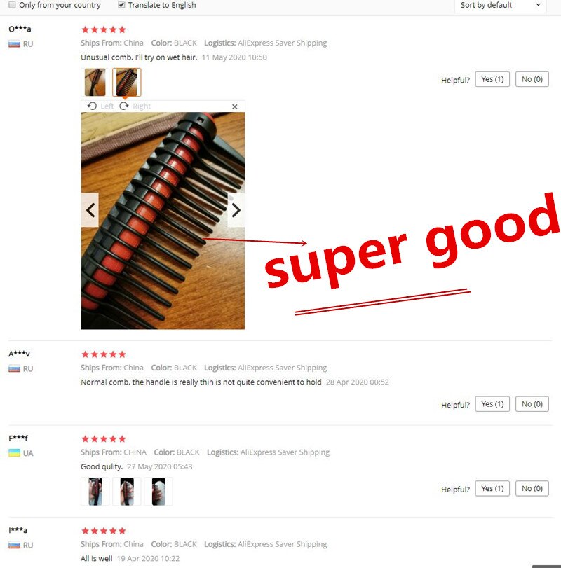This screenshot has height=568, width=561.
Task: Vote Yes on F***f review
Action: 492,489
